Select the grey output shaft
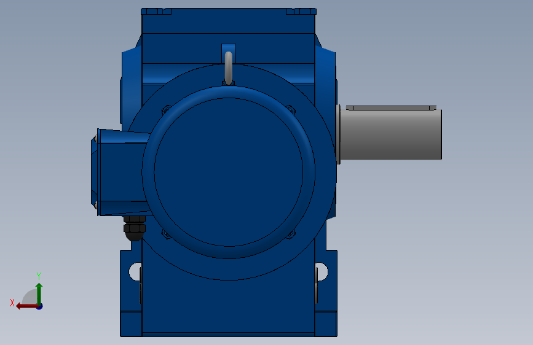Screen dimensions: 533x345 pos(390,134)
